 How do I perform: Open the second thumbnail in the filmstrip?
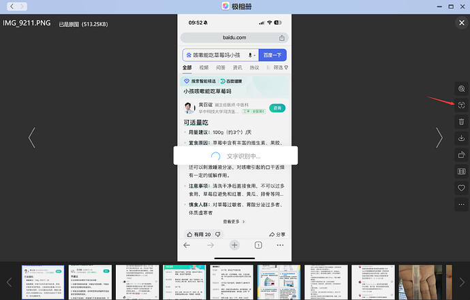(x=90, y=282)
